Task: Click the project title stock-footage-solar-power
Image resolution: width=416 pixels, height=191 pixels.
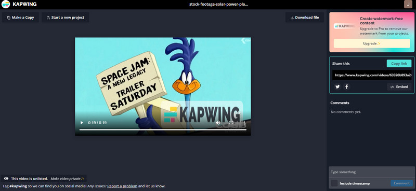Action: [x=219, y=4]
